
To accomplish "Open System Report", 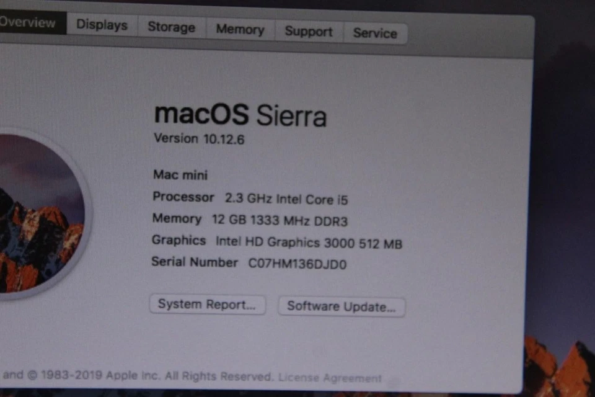I will click(207, 305).
